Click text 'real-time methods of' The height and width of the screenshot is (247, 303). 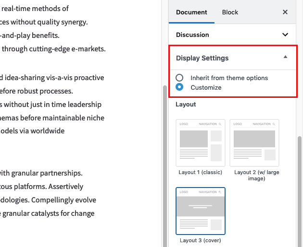35,9
